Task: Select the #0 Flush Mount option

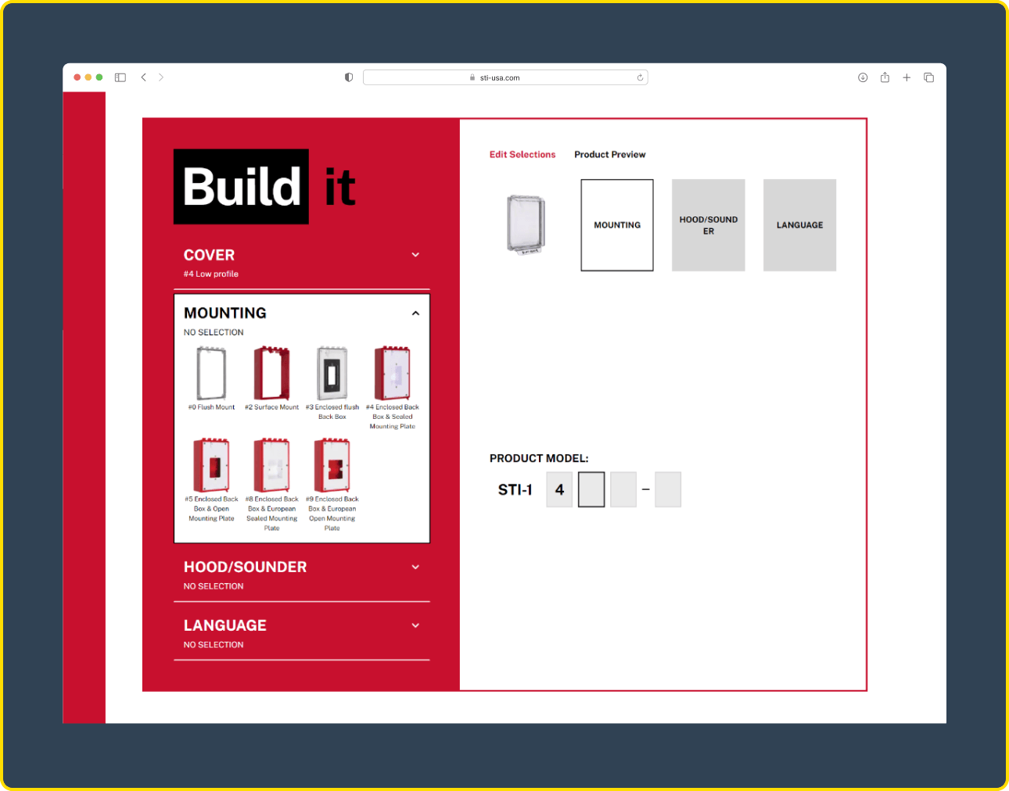Action: click(x=210, y=374)
